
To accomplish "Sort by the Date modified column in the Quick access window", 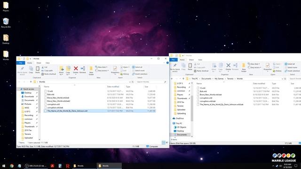I will [x=113, y=87].
